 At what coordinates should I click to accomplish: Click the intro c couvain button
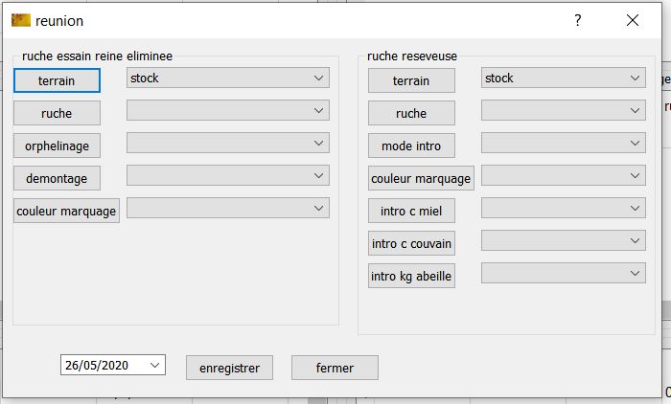(x=411, y=243)
